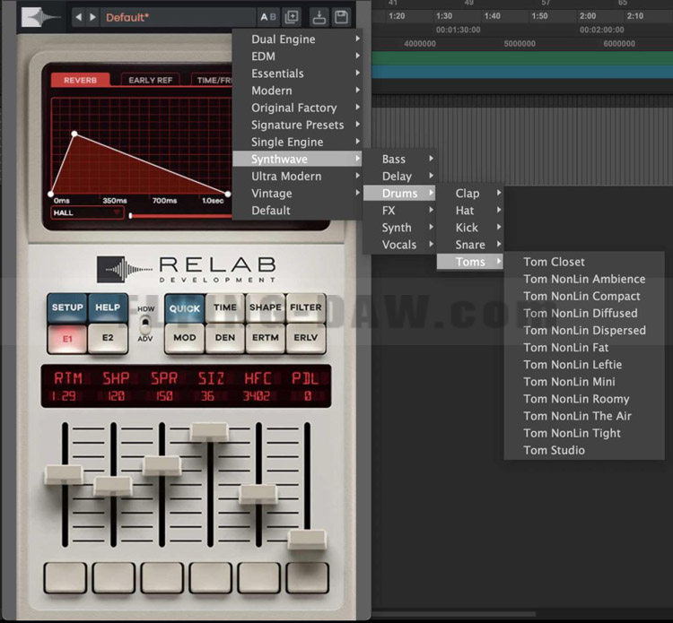Switch to the EARLY REF display tab
673x623 pixels.
pos(150,80)
